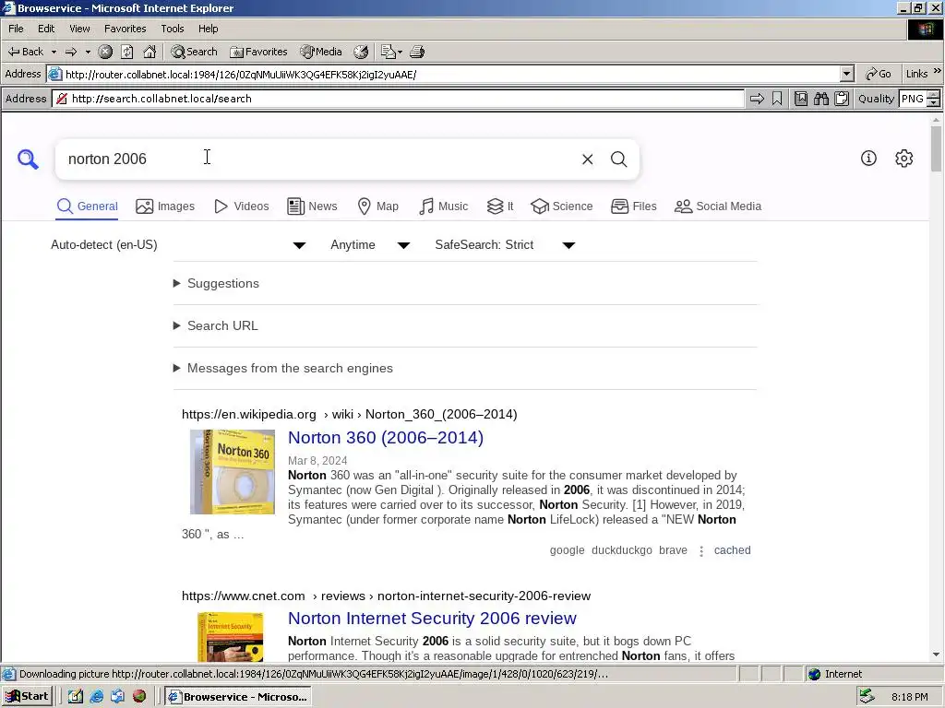
Task: Click the blue search logo icon
Action: point(28,159)
